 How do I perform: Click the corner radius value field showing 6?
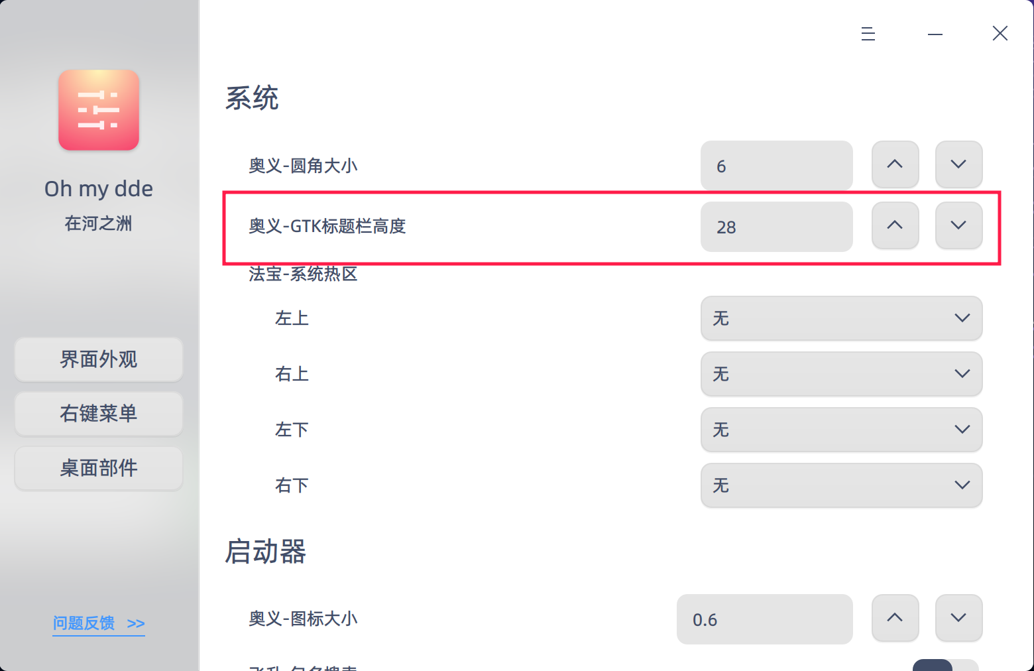776,166
